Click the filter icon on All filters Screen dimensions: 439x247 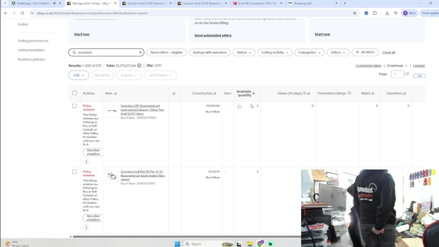click(357, 52)
